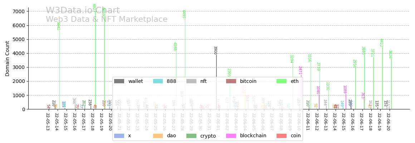415x143 pixels.
Task: Click the crypto legend color swatch
Action: [191, 136]
